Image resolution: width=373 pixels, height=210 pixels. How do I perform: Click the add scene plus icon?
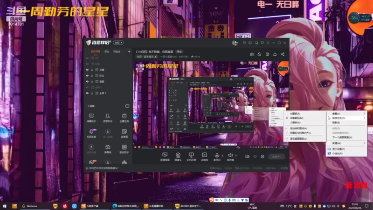(129, 51)
